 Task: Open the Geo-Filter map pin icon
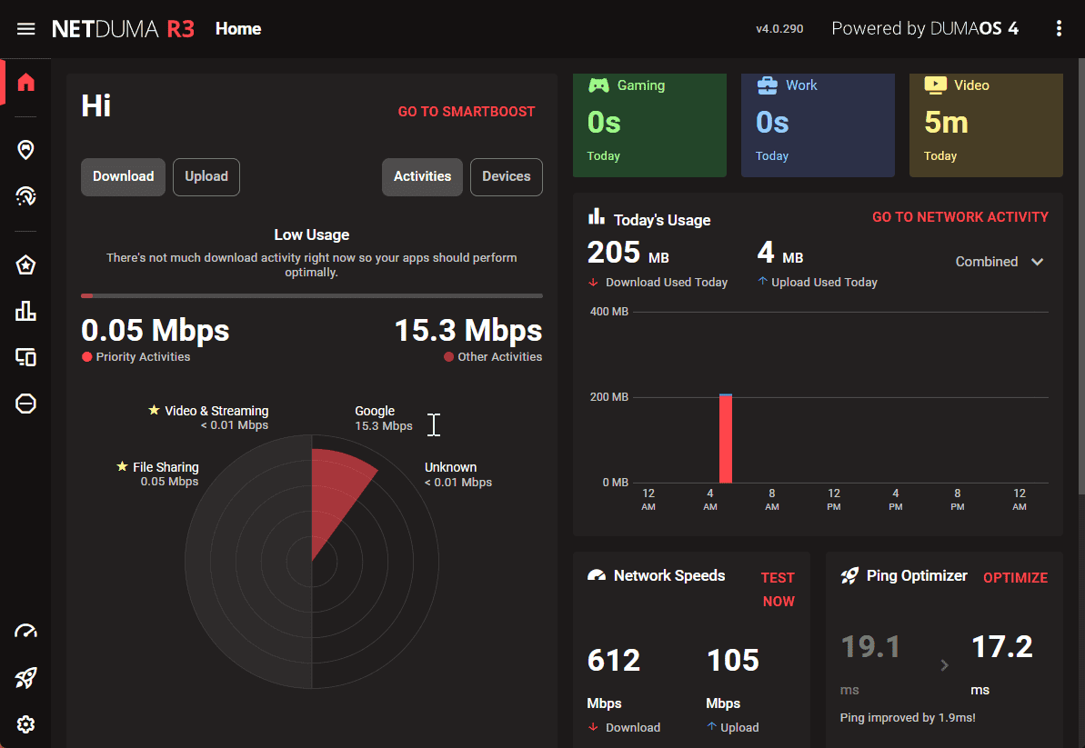(25, 149)
